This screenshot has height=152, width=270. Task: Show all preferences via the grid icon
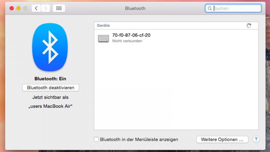tap(59, 8)
